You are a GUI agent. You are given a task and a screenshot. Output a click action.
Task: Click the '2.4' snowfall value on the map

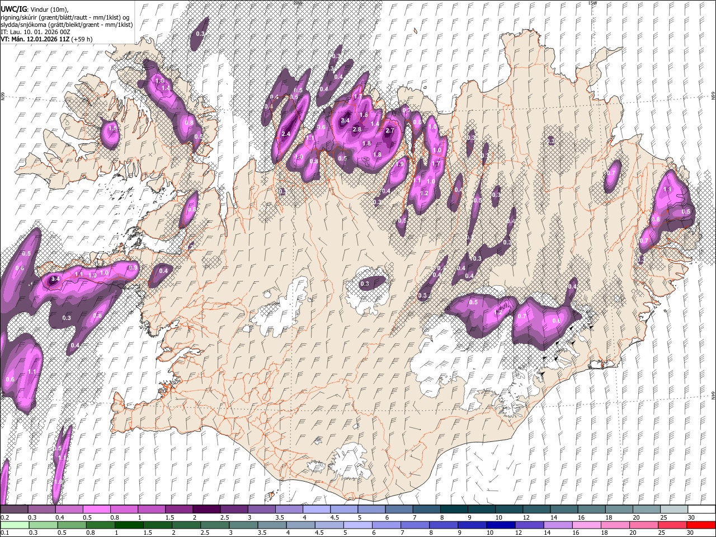286,134
